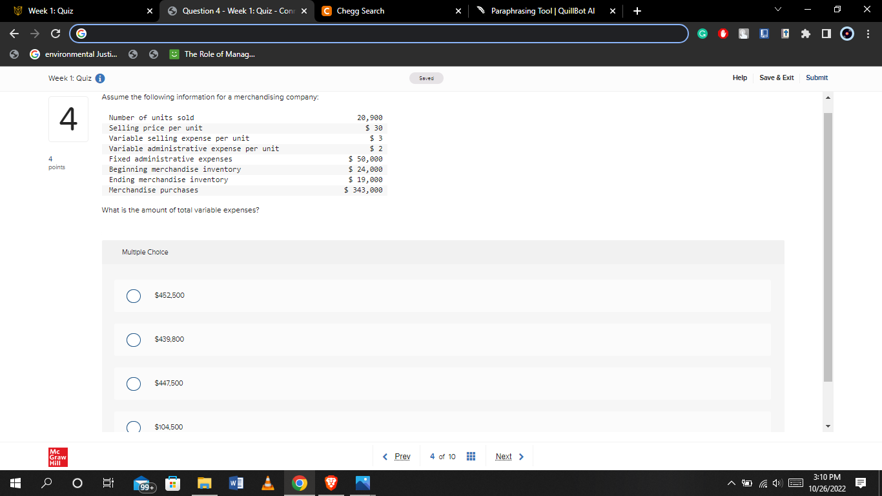Click the info icon beside Week 1: Quiz
This screenshot has height=496, width=882.
pos(100,78)
